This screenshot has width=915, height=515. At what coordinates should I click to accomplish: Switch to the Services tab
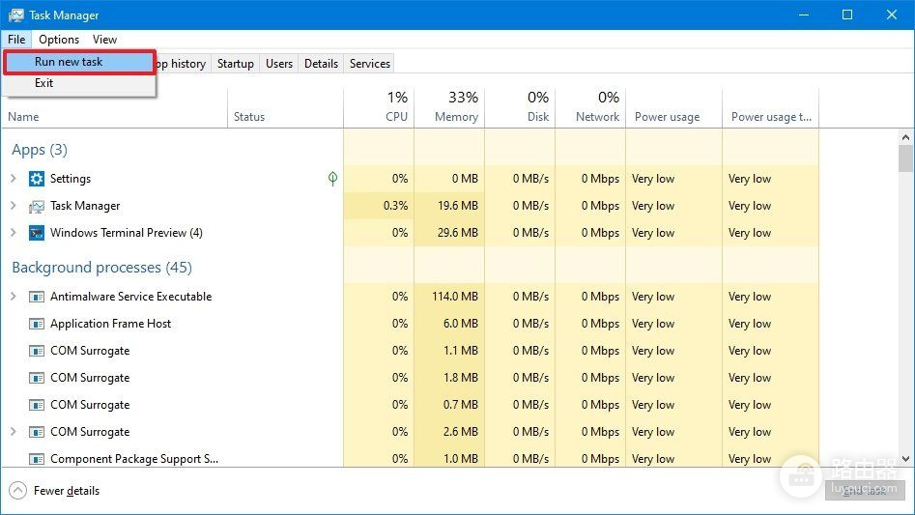[x=369, y=64]
